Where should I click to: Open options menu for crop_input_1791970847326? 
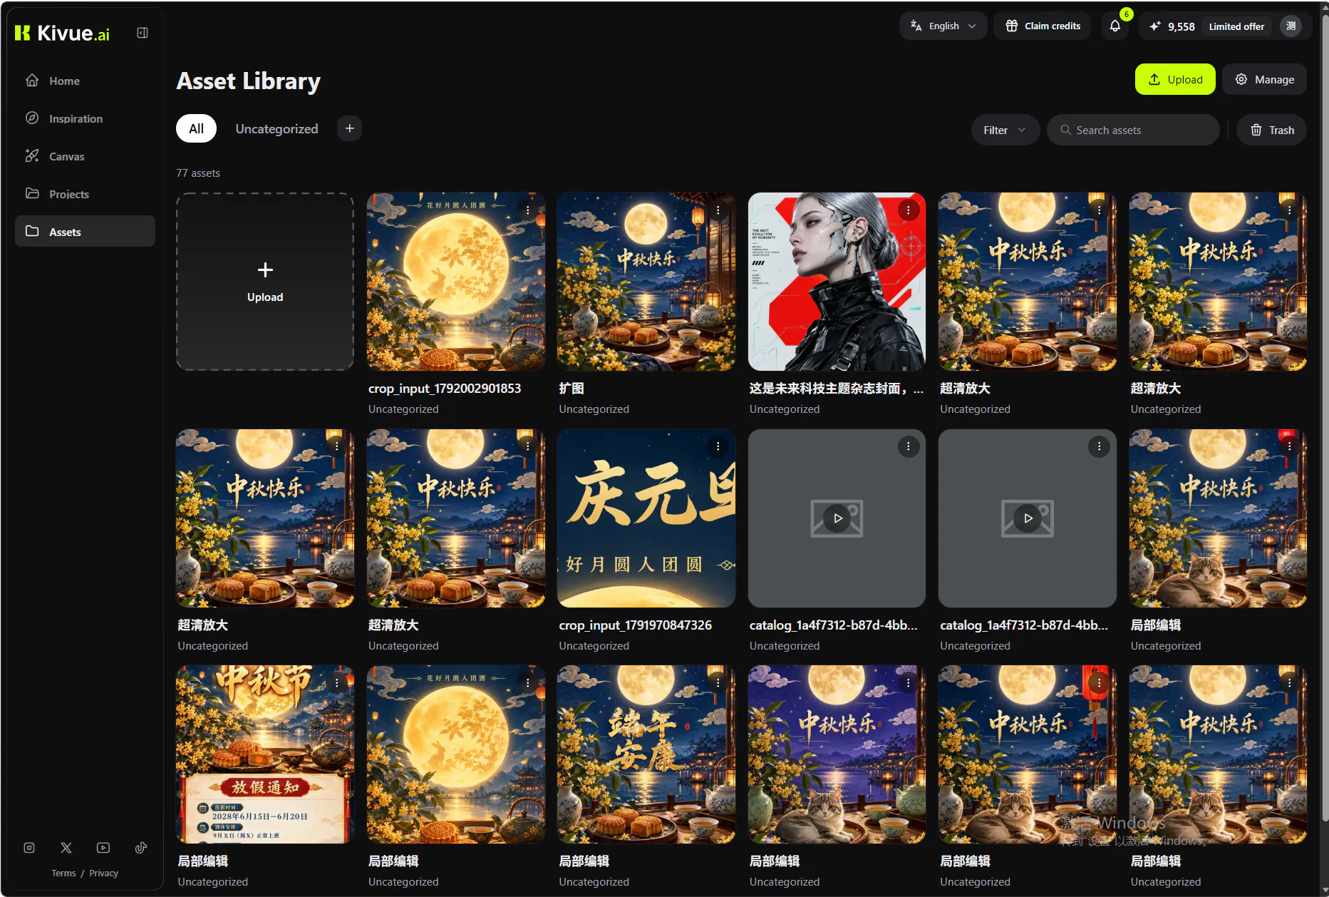(718, 446)
